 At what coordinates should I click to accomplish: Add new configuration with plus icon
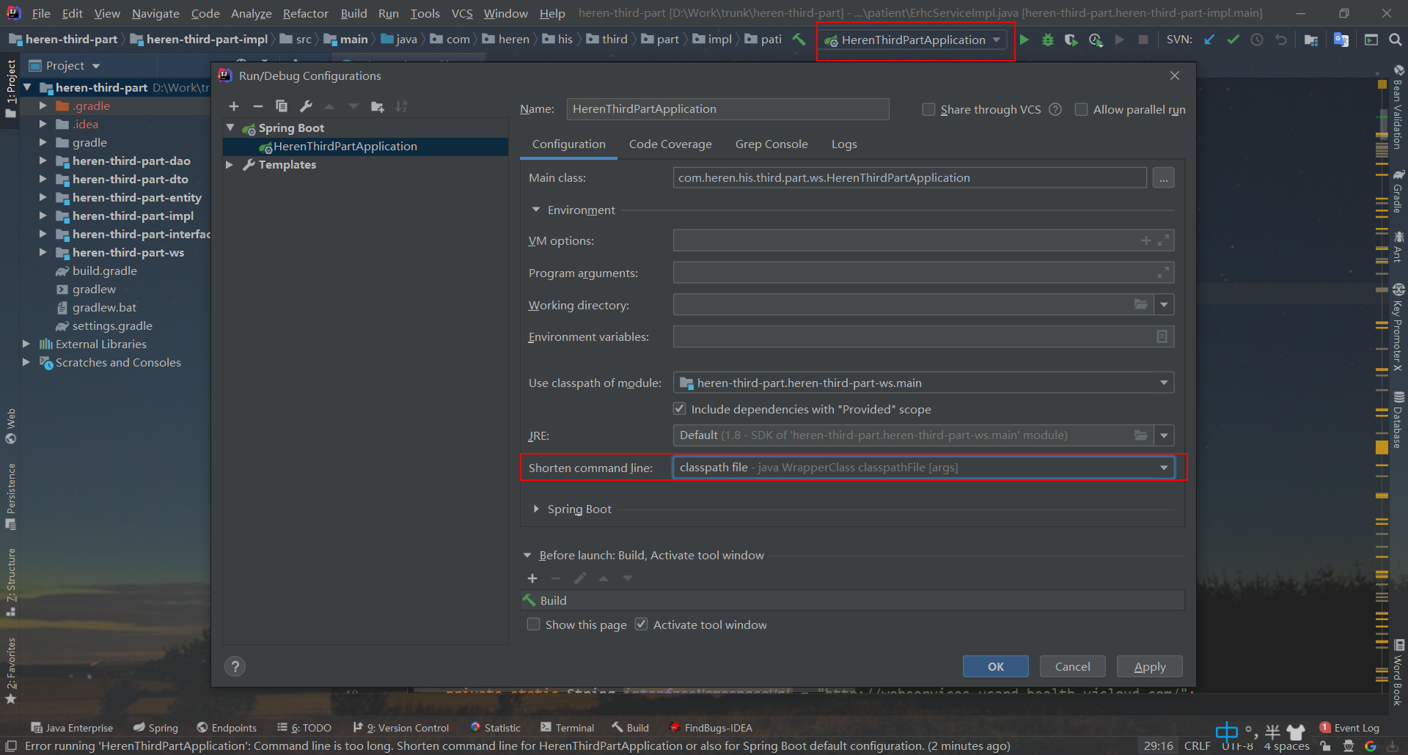[x=234, y=106]
